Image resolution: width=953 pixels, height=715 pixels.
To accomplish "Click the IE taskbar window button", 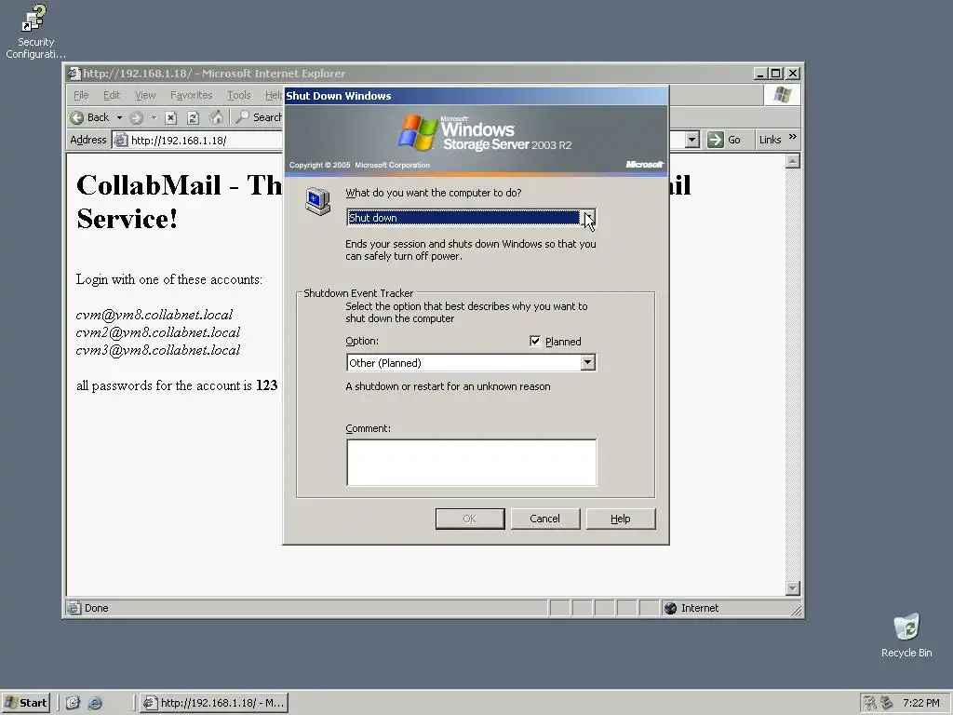I will coord(214,703).
